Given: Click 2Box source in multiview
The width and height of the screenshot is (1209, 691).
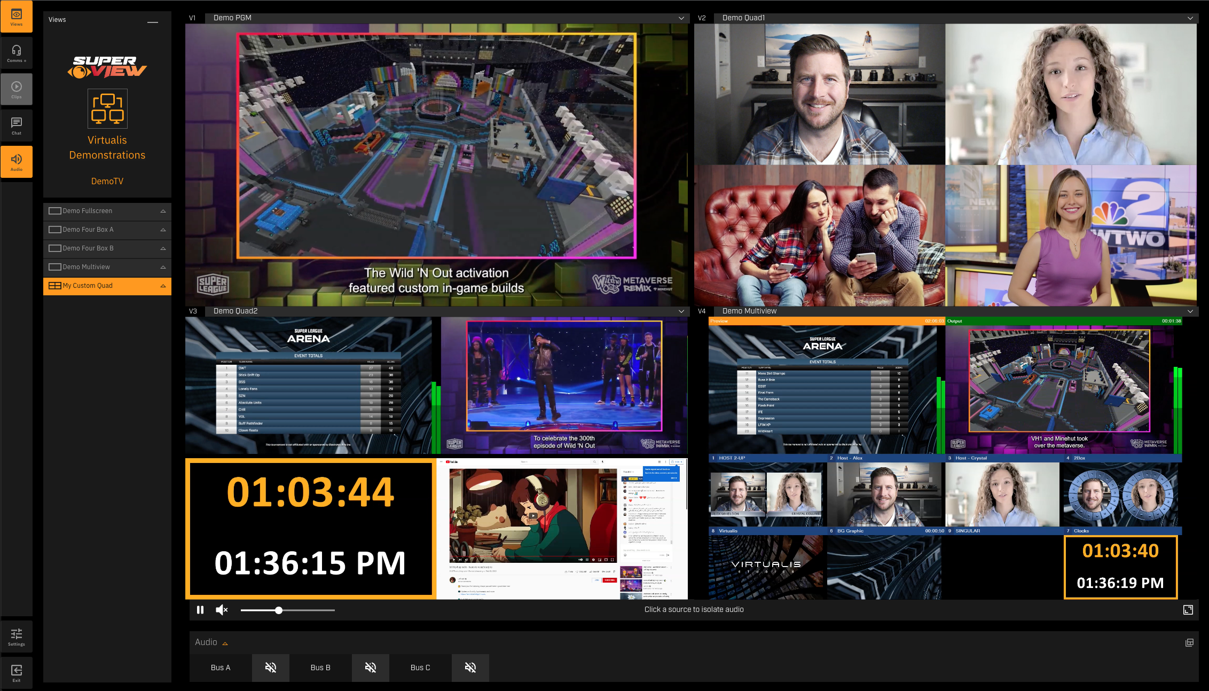Looking at the screenshot, I should 1122,490.
